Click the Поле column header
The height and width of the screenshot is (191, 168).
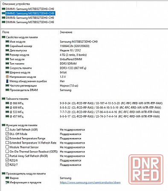(6, 32)
